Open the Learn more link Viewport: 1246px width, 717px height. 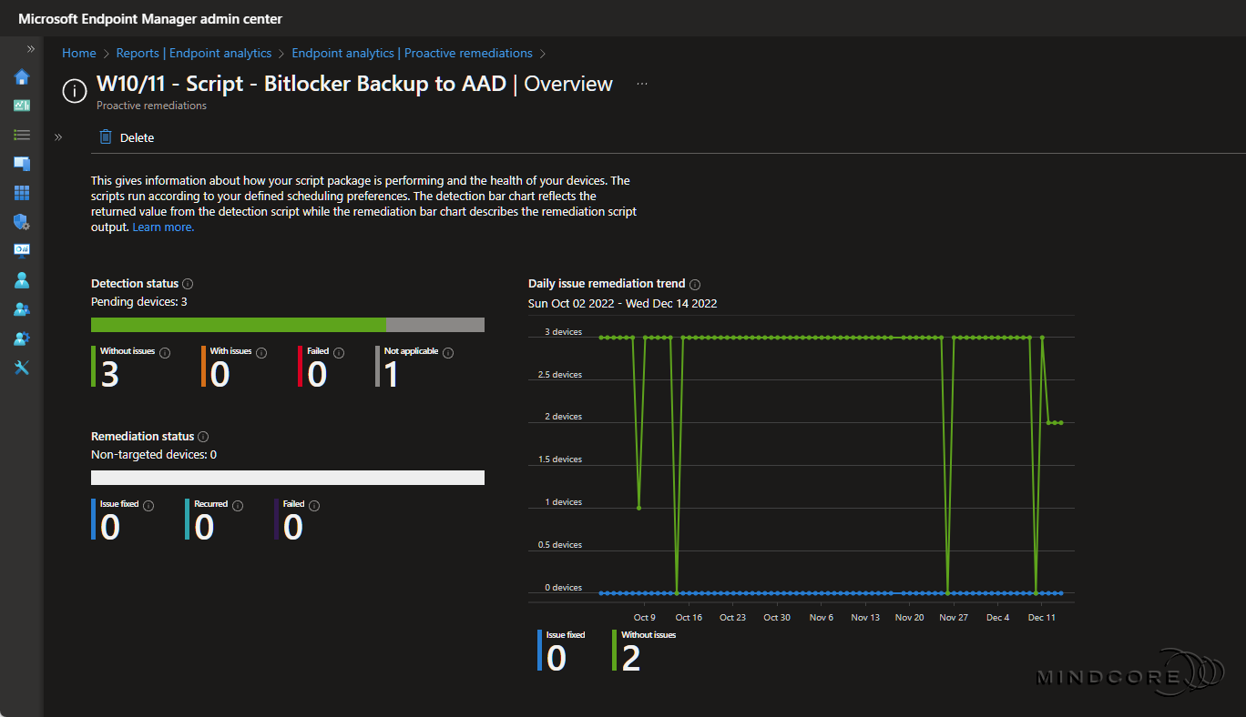coord(162,227)
